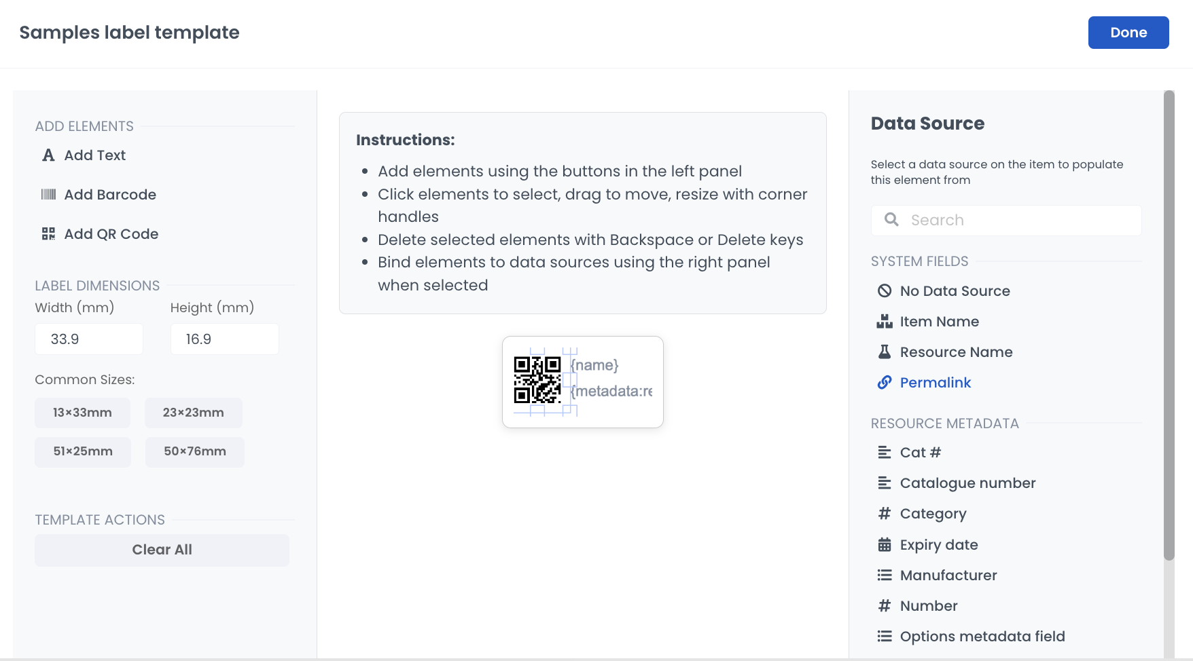The width and height of the screenshot is (1193, 661).
Task: Click the Add QR Code icon
Action: [x=48, y=234]
